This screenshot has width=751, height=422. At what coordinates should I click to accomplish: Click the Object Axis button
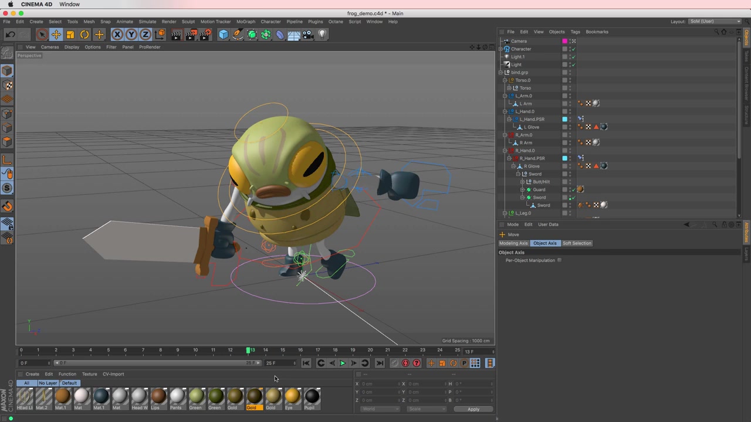[544, 243]
